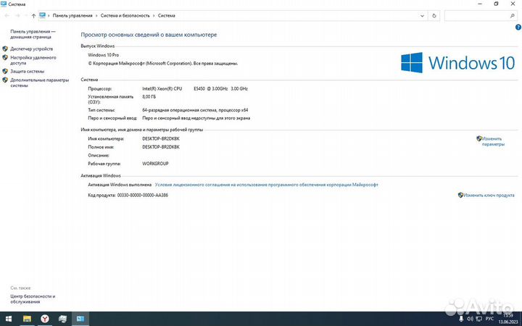
Task: Read the Microsoft software license terms
Action: coord(266,185)
